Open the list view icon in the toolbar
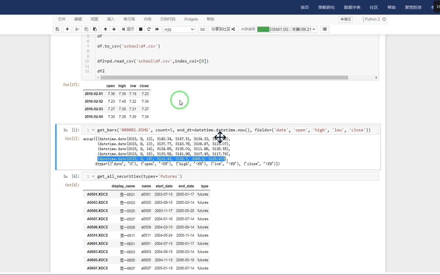The height and width of the screenshot is (275, 440). click(x=324, y=29)
